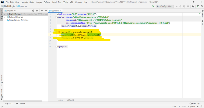
Task: Click the locate file target icon
Action: pos(33,11)
